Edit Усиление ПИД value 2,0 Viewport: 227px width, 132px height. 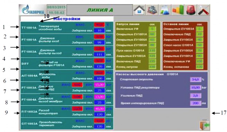195,95
